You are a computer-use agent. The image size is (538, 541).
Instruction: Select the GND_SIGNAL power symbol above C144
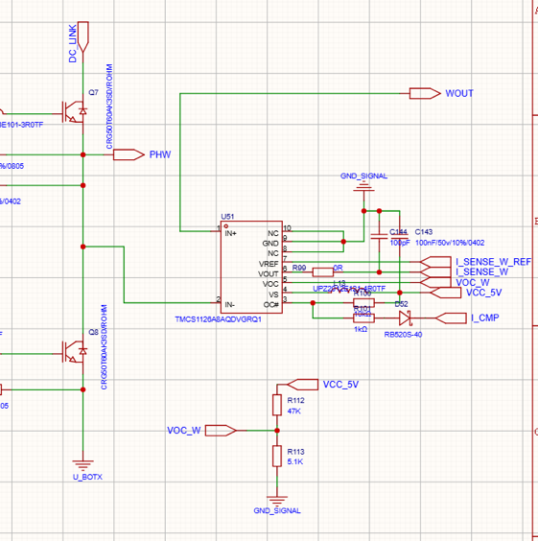point(363,187)
